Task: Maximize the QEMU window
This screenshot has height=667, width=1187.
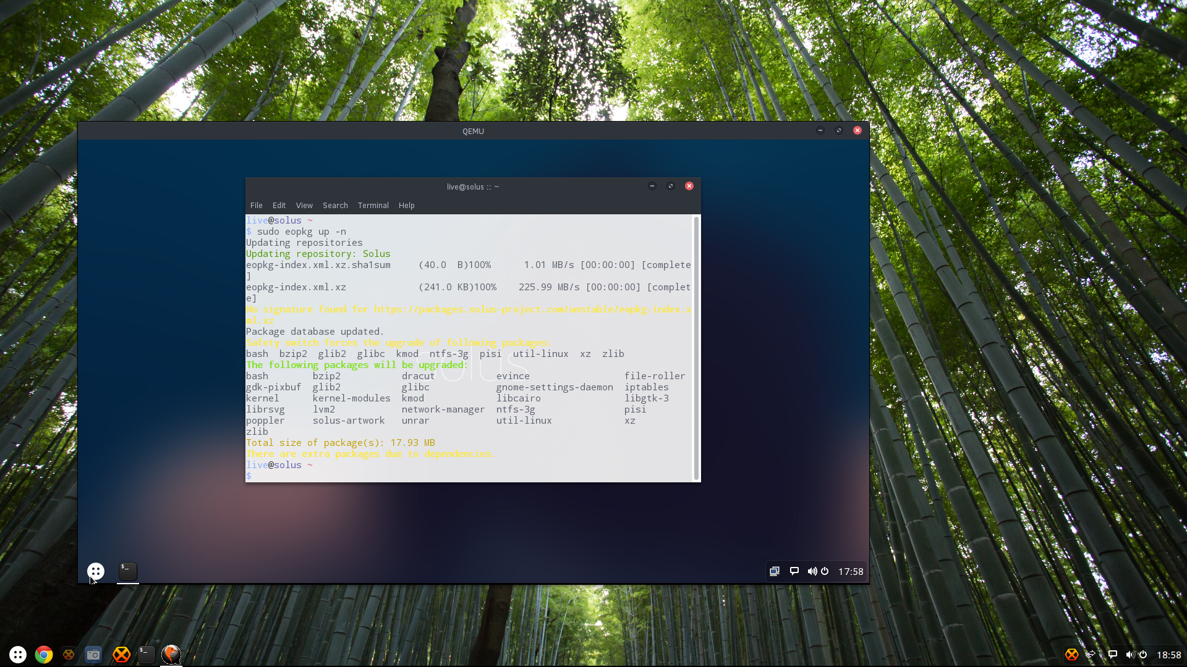Action: [x=839, y=130]
